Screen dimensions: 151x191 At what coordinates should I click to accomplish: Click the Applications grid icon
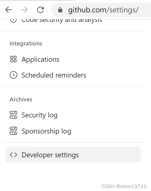pos(13,59)
